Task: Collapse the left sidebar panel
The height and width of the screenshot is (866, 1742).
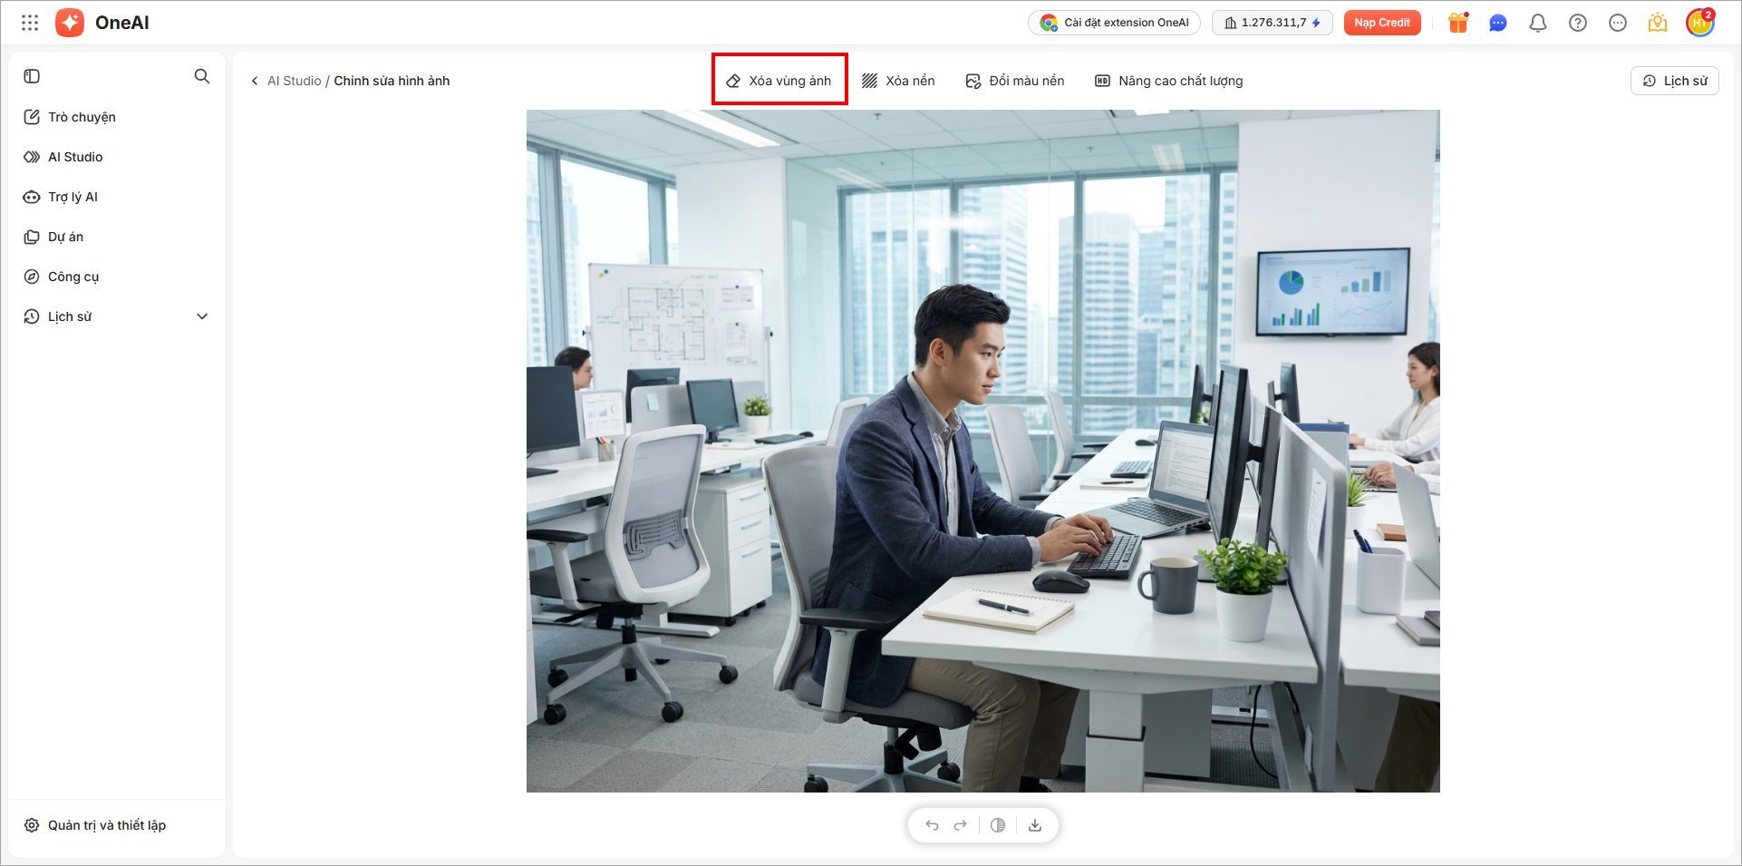Action: [x=32, y=76]
